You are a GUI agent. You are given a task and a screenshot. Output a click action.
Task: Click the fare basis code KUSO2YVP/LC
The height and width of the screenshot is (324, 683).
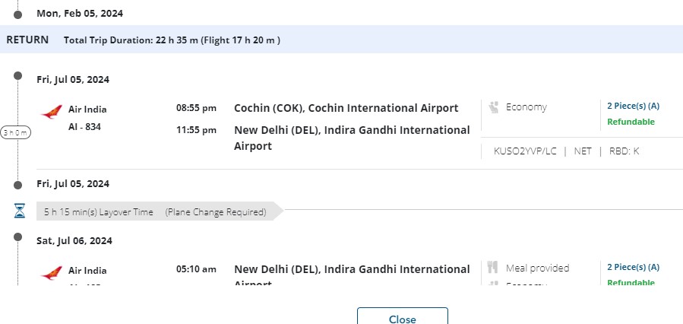(525, 151)
